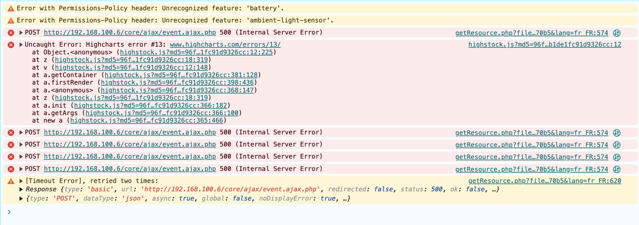Expand the Uncaught Error Highcharts entry
The width and height of the screenshot is (639, 225).
[21, 45]
